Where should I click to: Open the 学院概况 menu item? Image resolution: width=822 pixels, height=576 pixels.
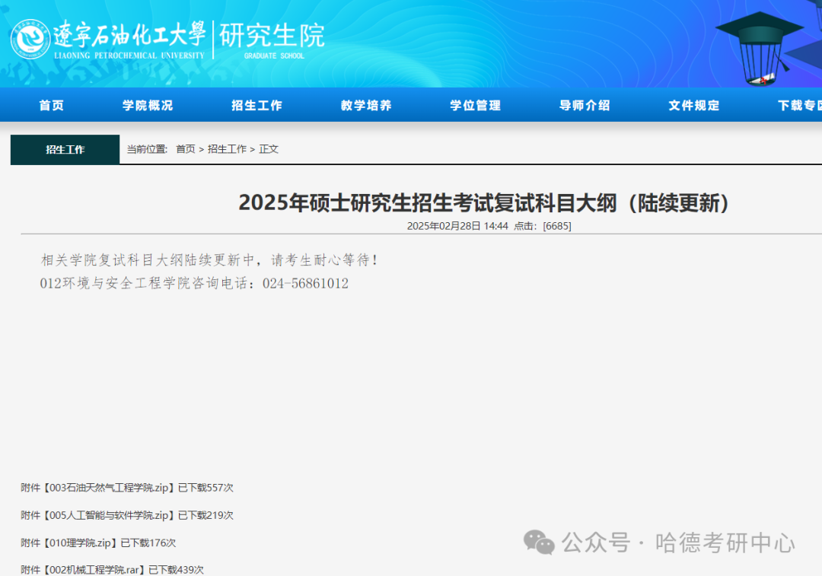click(148, 105)
